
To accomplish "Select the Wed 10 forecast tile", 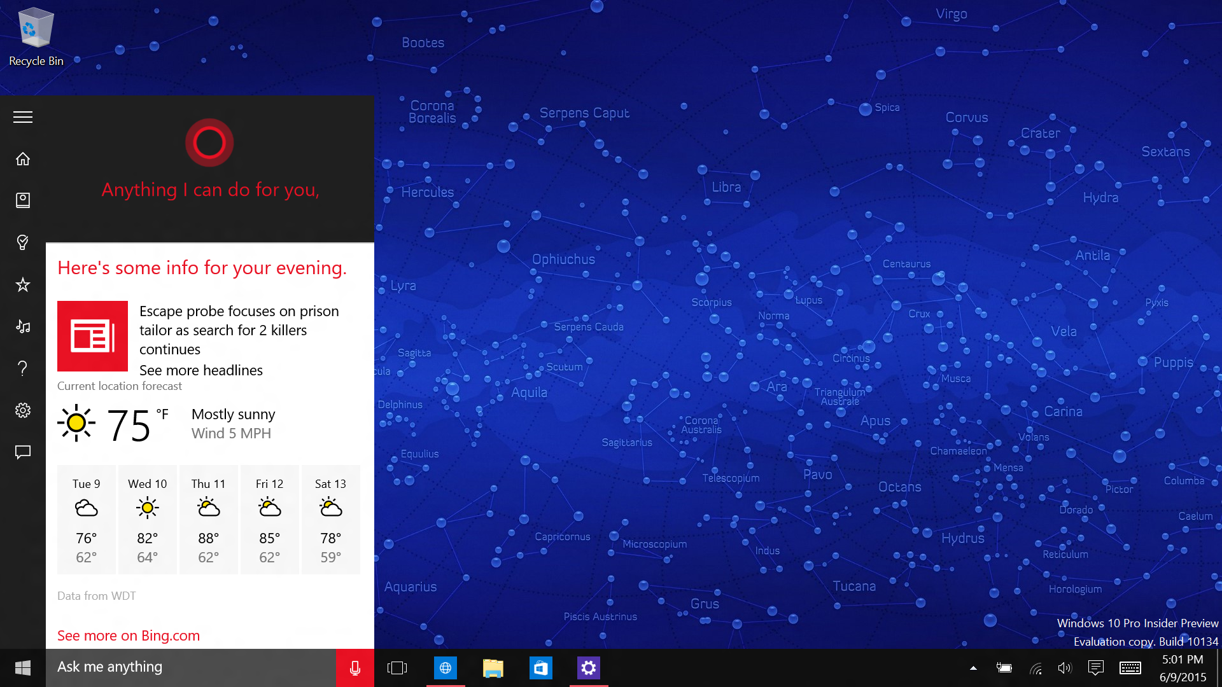I will tap(147, 519).
